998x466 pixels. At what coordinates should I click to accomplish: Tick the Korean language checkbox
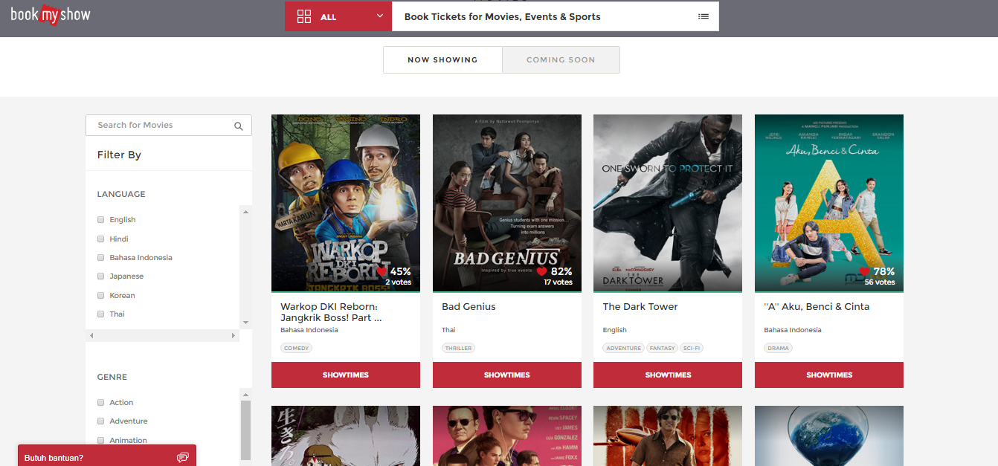point(100,295)
